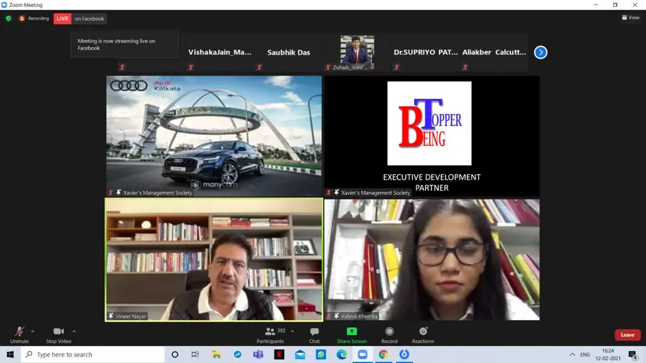The image size is (646, 363).
Task: Open Google Chrome from the taskbar
Action: point(383,354)
